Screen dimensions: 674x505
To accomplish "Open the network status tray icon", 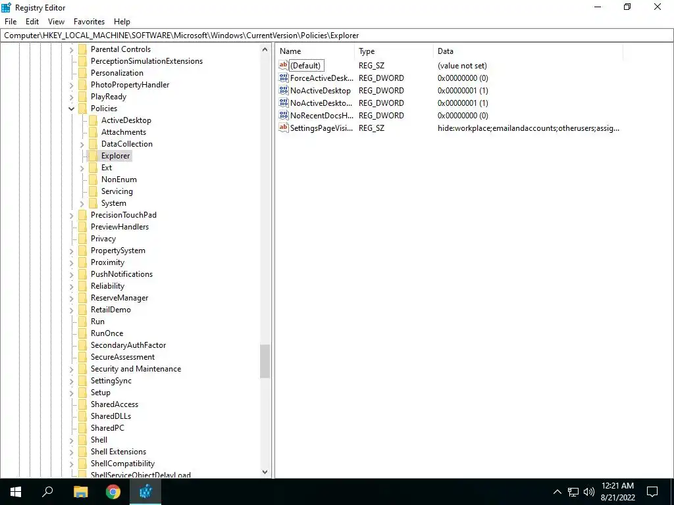I will point(573,492).
